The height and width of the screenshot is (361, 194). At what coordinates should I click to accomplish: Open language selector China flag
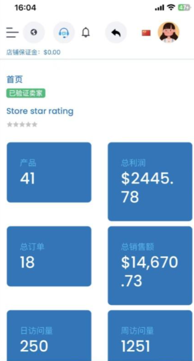coord(146,33)
